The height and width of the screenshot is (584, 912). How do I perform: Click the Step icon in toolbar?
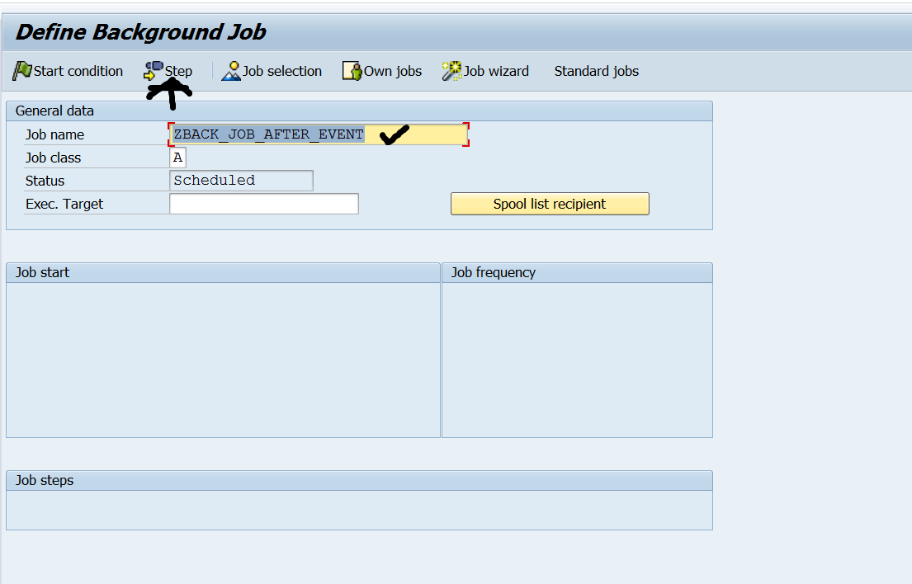click(x=154, y=71)
